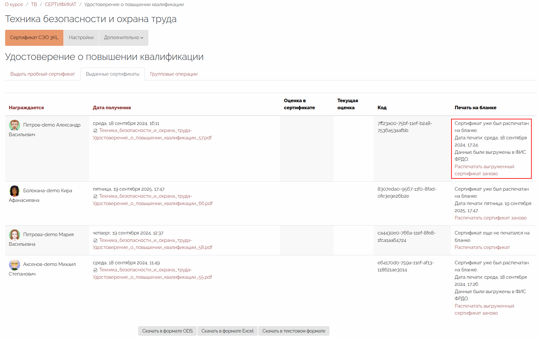Click PDF file icon for certificate 57
The height and width of the screenshot is (338, 539).
tap(95, 131)
